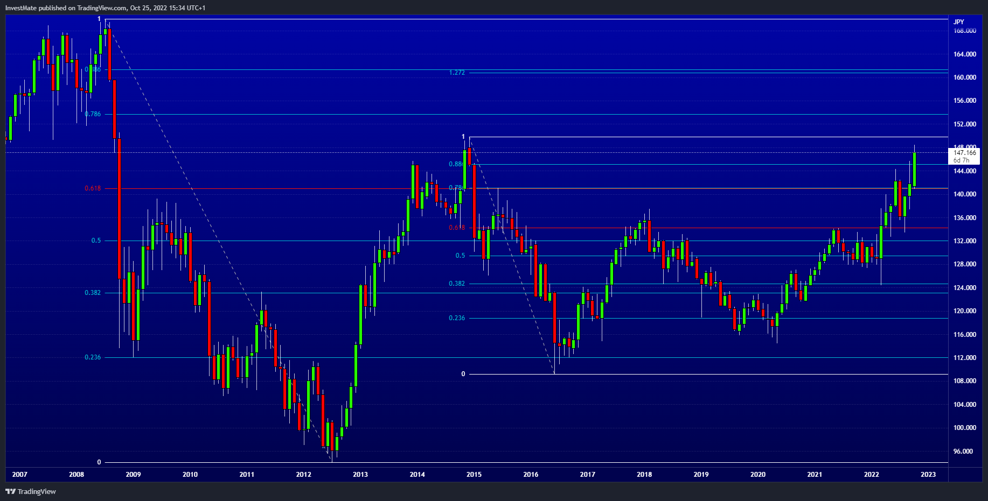Click the red 0.618 label near 2015 candles
Viewport: 988px width, 501px height.
[457, 228]
